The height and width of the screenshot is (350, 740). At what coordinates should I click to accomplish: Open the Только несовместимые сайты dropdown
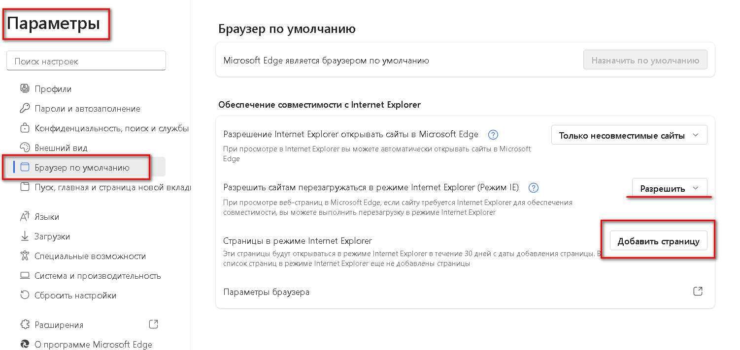click(629, 134)
